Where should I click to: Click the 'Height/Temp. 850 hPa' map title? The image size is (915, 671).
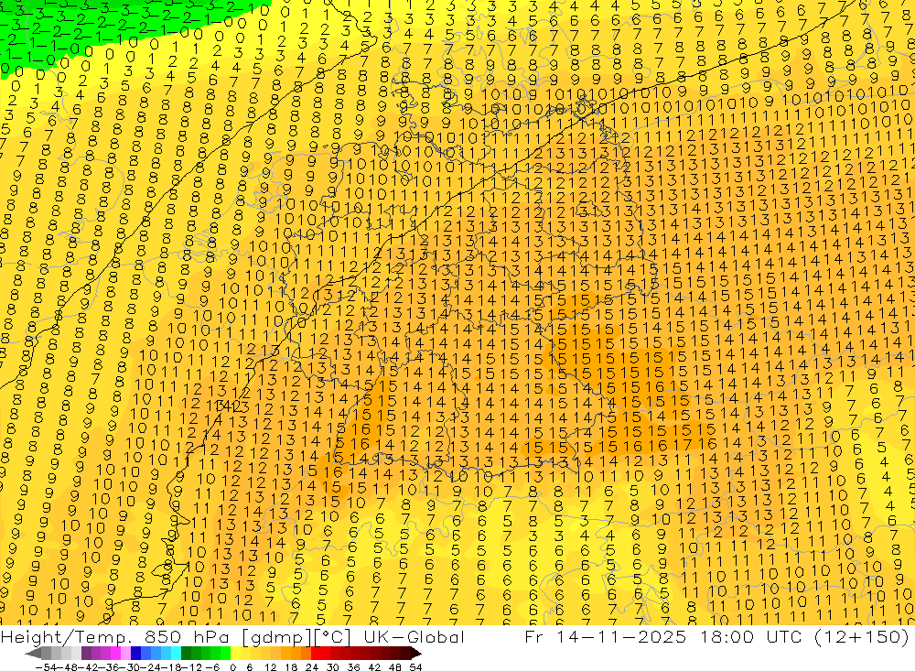pos(113,636)
